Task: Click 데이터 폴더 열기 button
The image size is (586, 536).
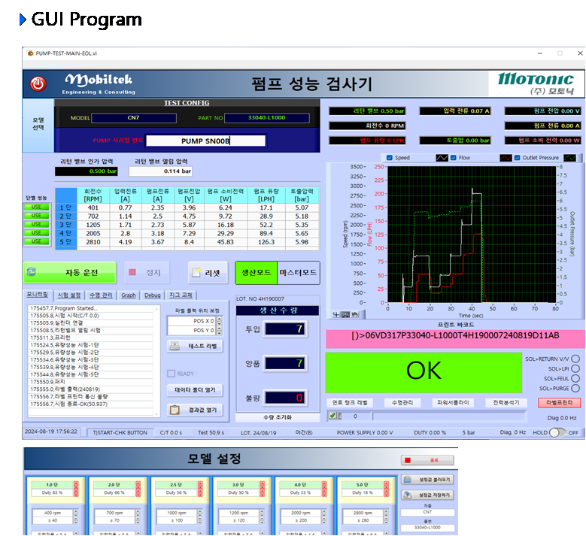Action: pos(195,390)
